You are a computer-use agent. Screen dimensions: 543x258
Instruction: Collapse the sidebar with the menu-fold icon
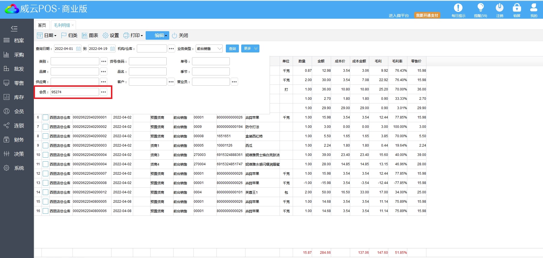[14, 28]
